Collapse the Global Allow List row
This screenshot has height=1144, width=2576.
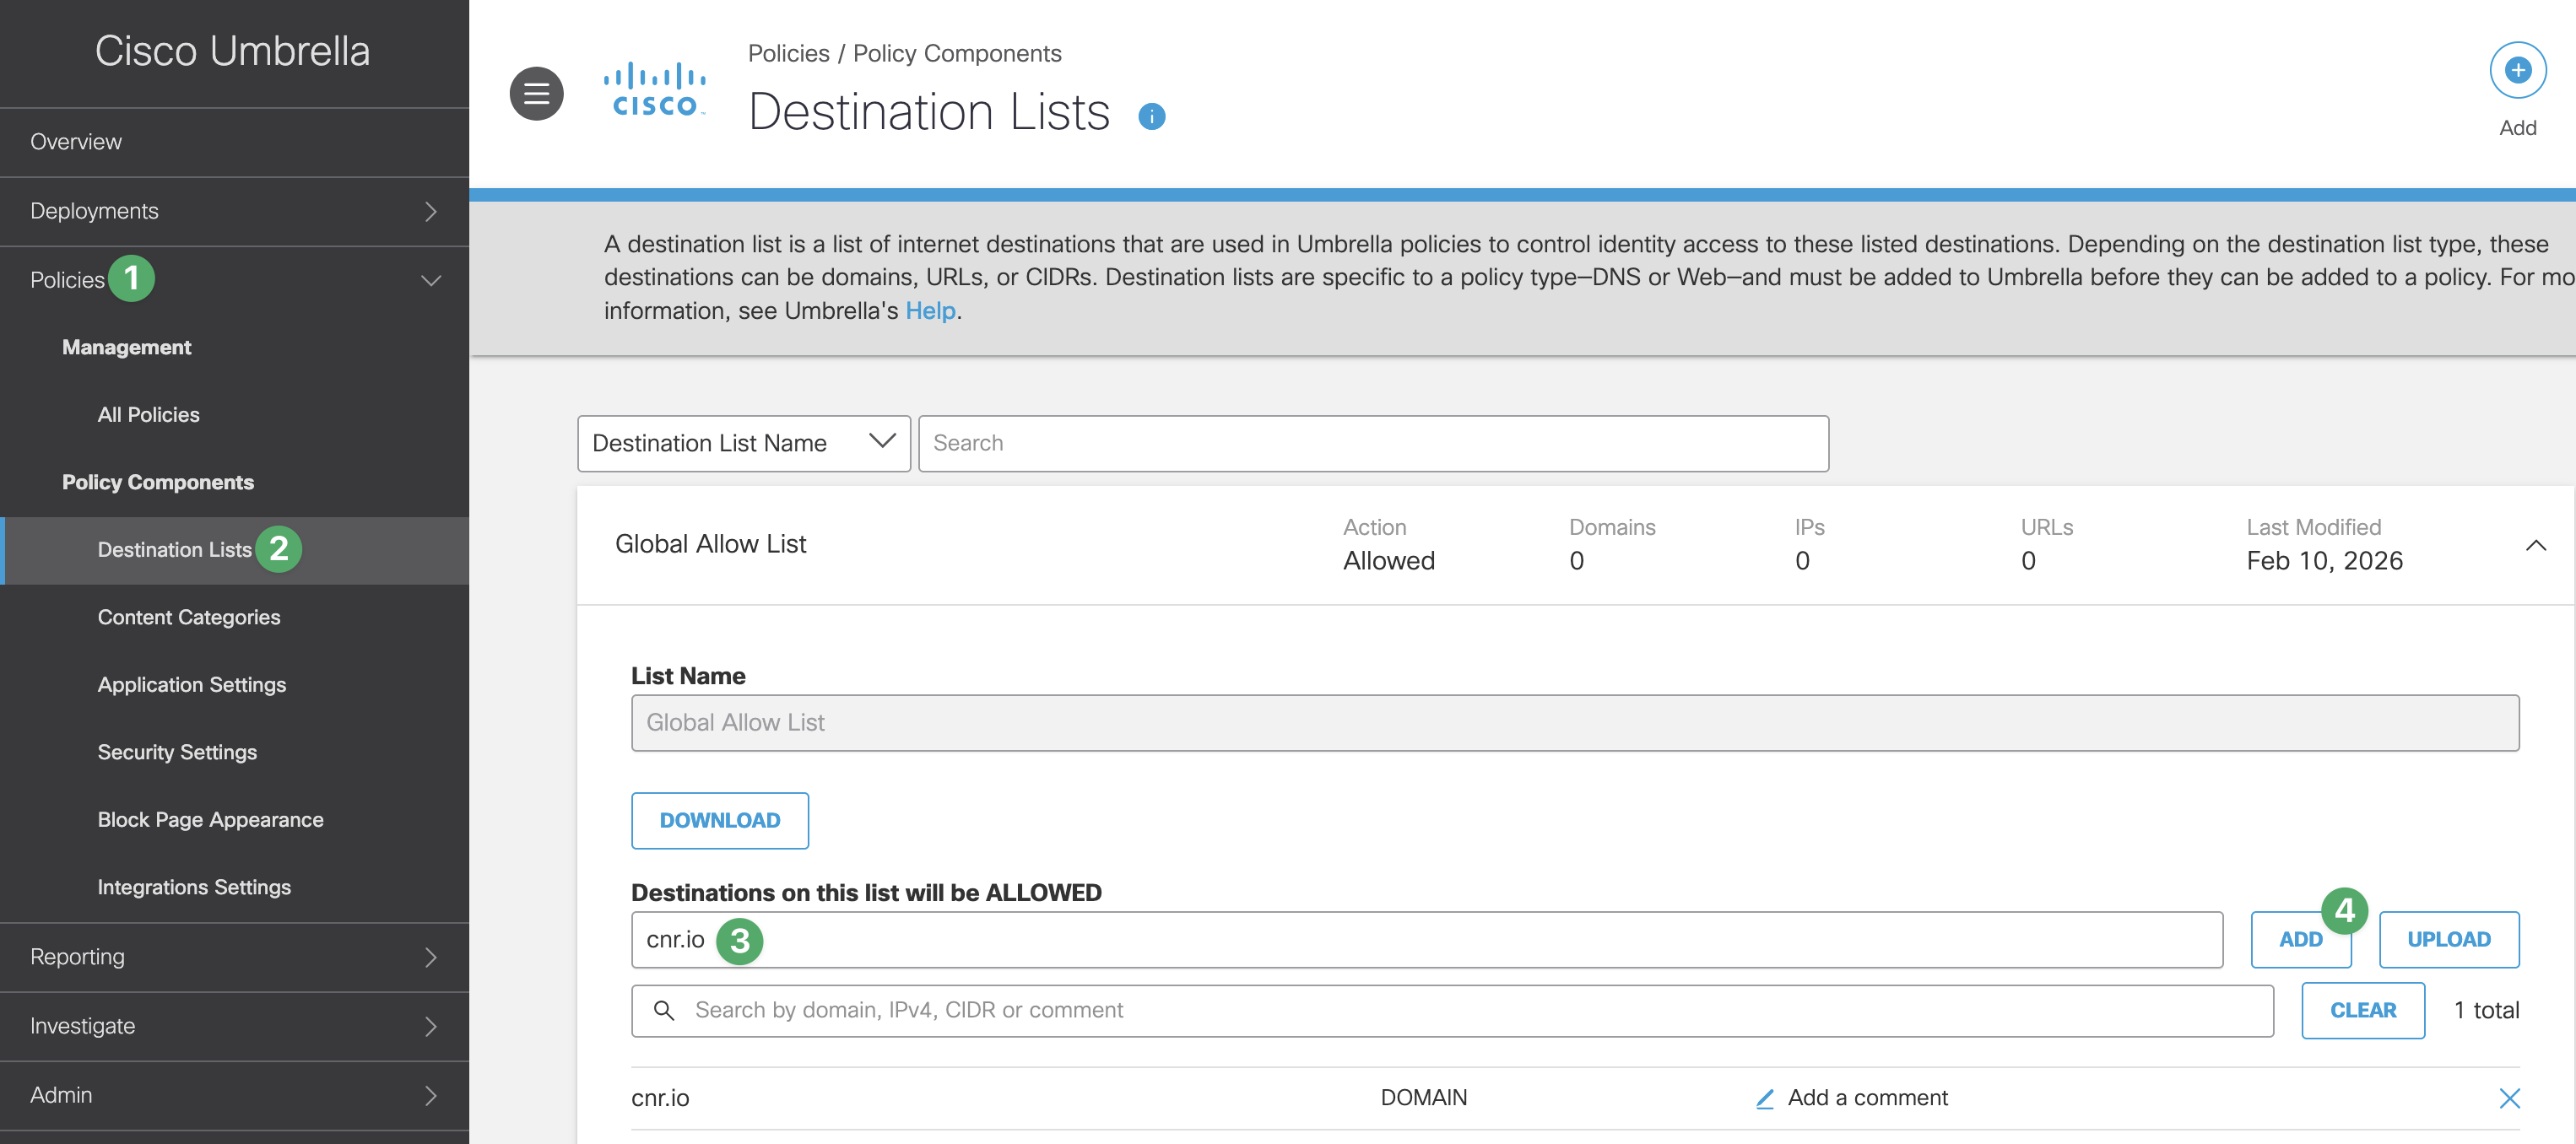2535,546
